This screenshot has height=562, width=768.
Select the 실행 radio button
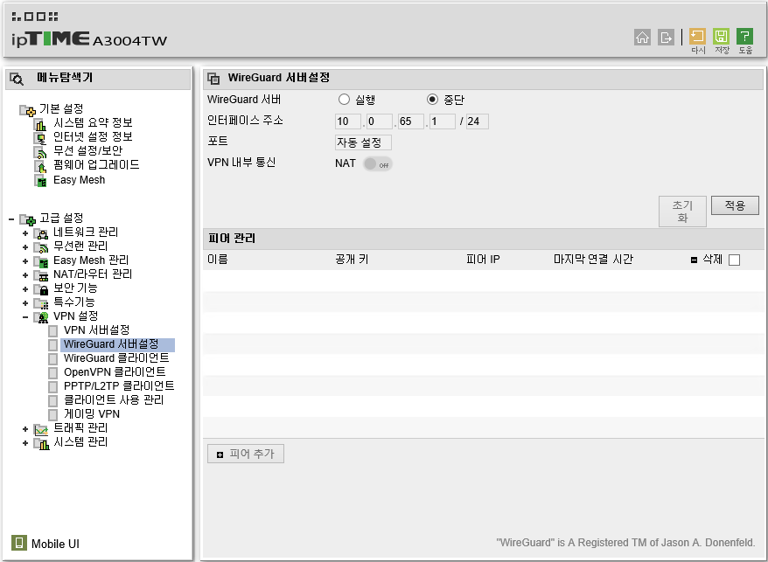344,100
